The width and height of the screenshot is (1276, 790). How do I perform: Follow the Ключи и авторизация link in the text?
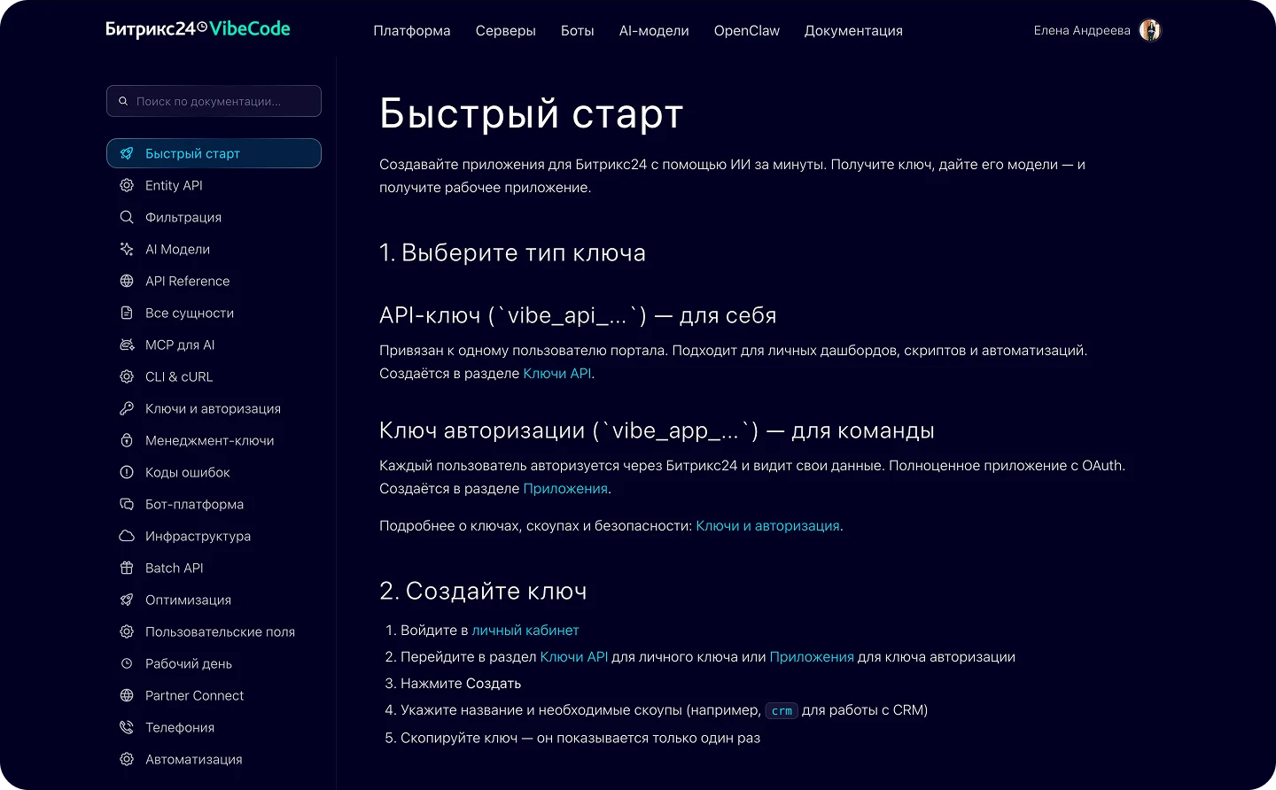click(x=766, y=525)
